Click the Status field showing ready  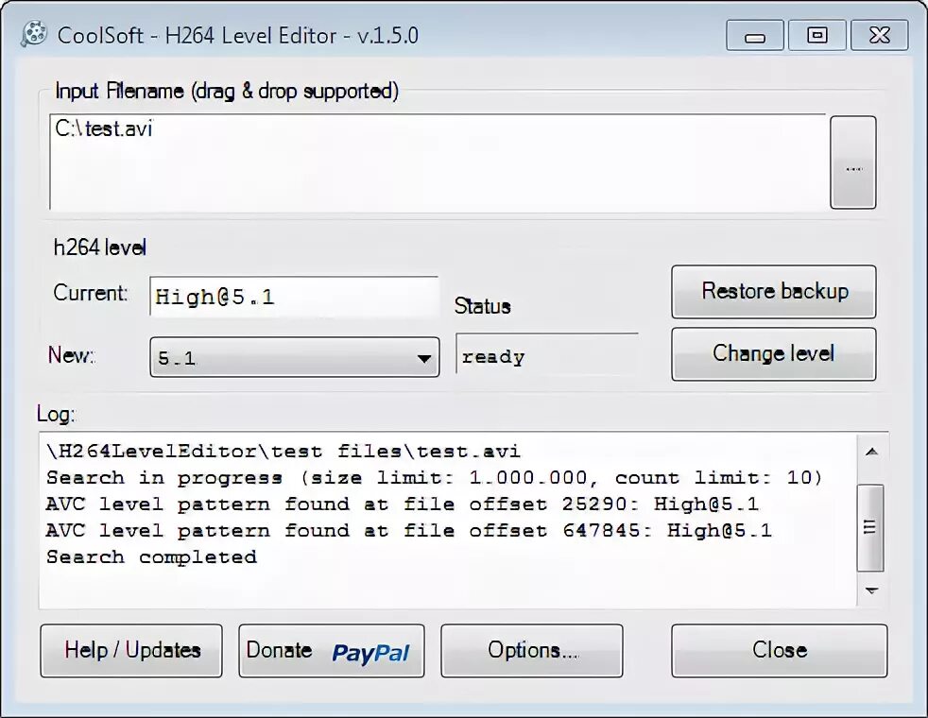click(547, 353)
